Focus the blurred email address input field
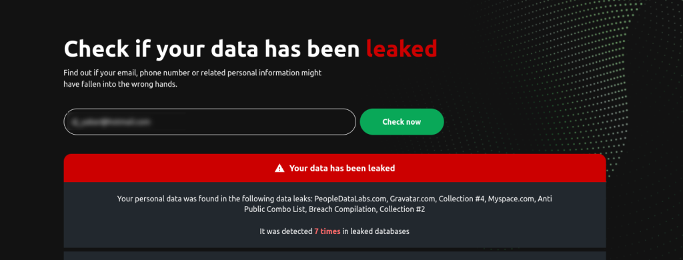The height and width of the screenshot is (260, 683). click(210, 121)
